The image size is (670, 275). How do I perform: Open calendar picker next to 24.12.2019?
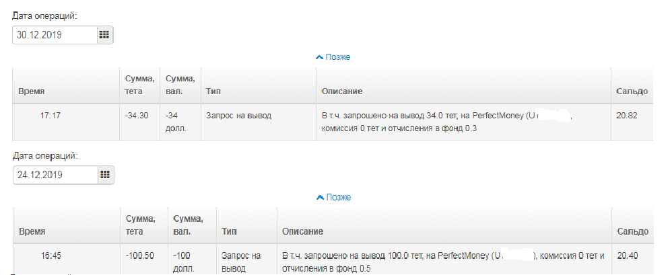[104, 175]
